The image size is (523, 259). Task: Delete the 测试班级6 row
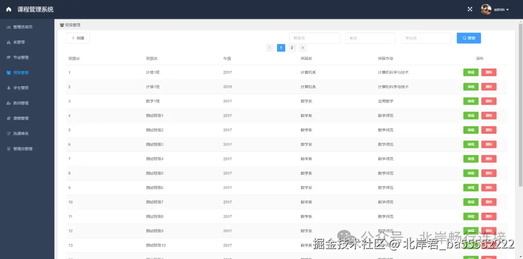click(489, 188)
